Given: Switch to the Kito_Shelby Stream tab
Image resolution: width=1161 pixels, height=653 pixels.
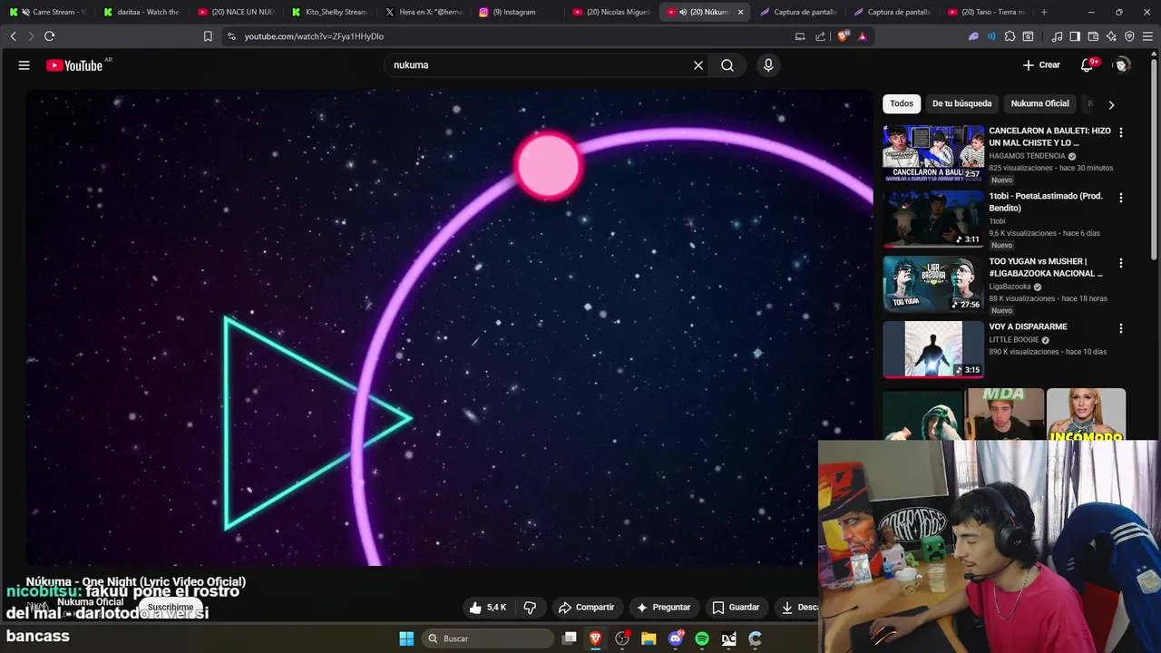Looking at the screenshot, I should click(328, 12).
